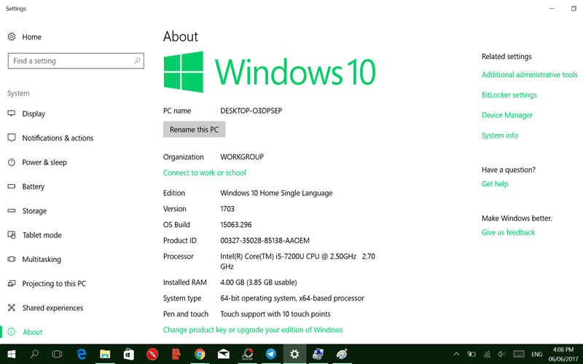Click the PC name DESKTOP-O3DPSEP text

pyautogui.click(x=251, y=111)
